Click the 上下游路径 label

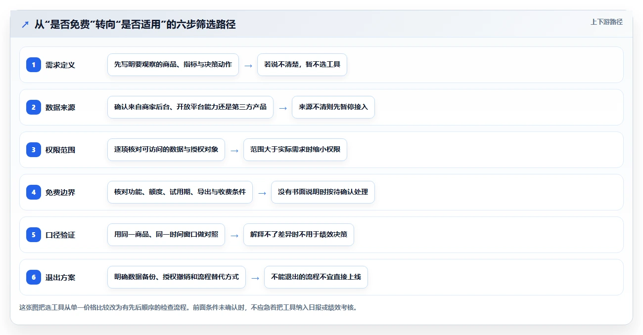(x=606, y=22)
